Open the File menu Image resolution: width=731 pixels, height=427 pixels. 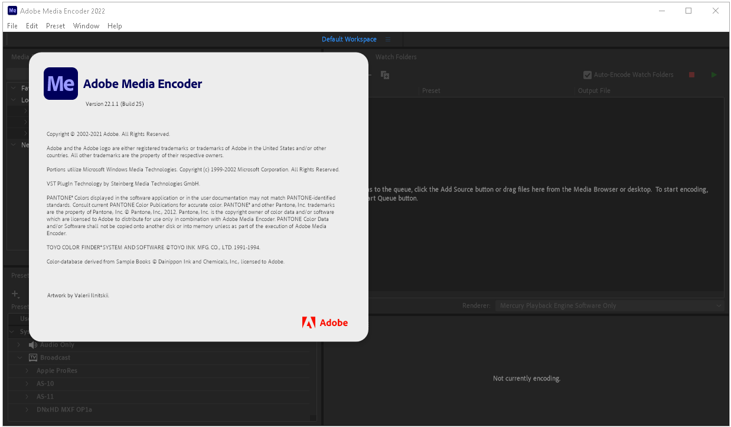pyautogui.click(x=12, y=26)
